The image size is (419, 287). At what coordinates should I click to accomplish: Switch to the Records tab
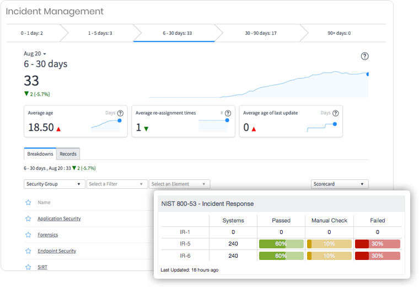pyautogui.click(x=68, y=154)
